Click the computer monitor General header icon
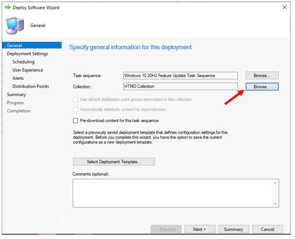Screen dimensions: 295x239 tap(15, 26)
